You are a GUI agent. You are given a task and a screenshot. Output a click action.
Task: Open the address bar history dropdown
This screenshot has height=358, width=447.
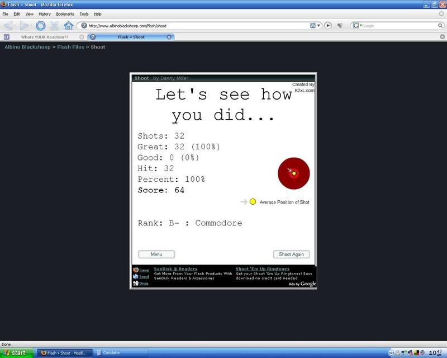tap(320, 26)
